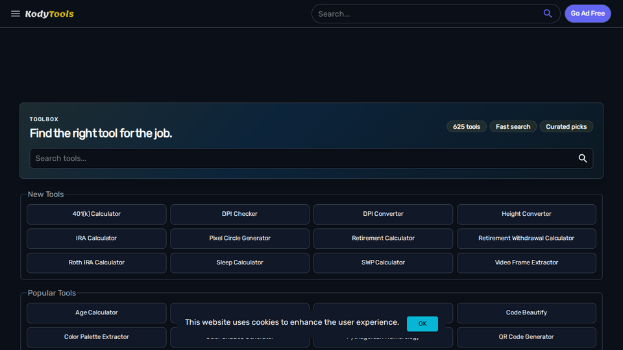Click the KodyTools logo
The height and width of the screenshot is (350, 623).
(x=49, y=14)
